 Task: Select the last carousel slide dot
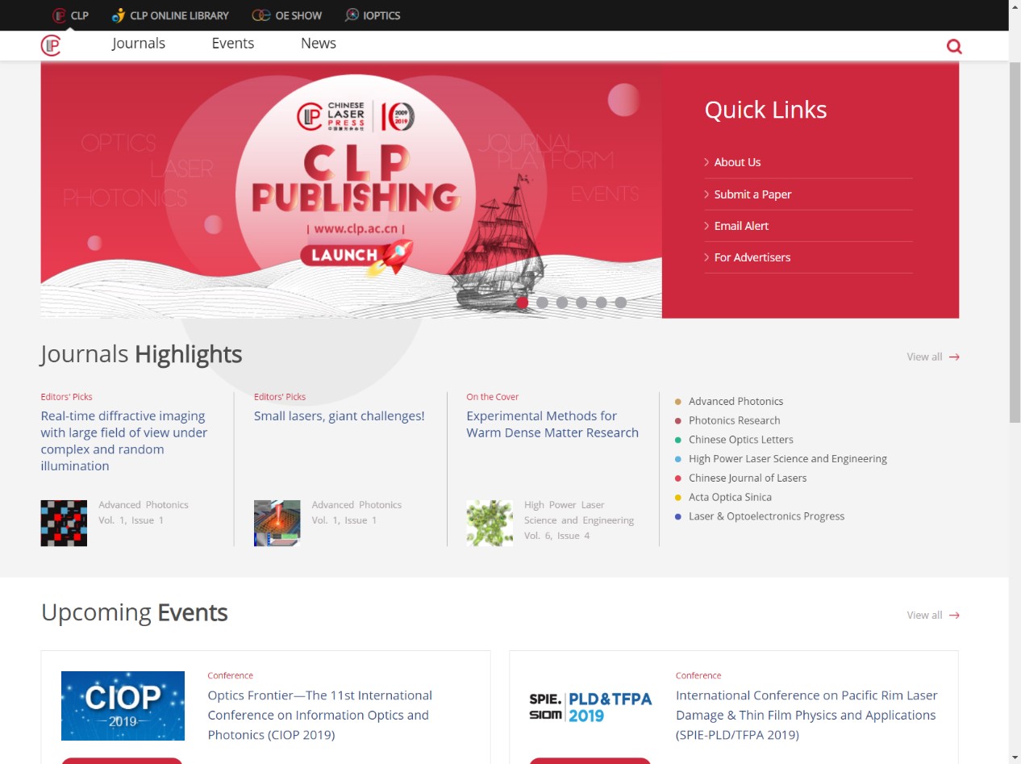621,303
